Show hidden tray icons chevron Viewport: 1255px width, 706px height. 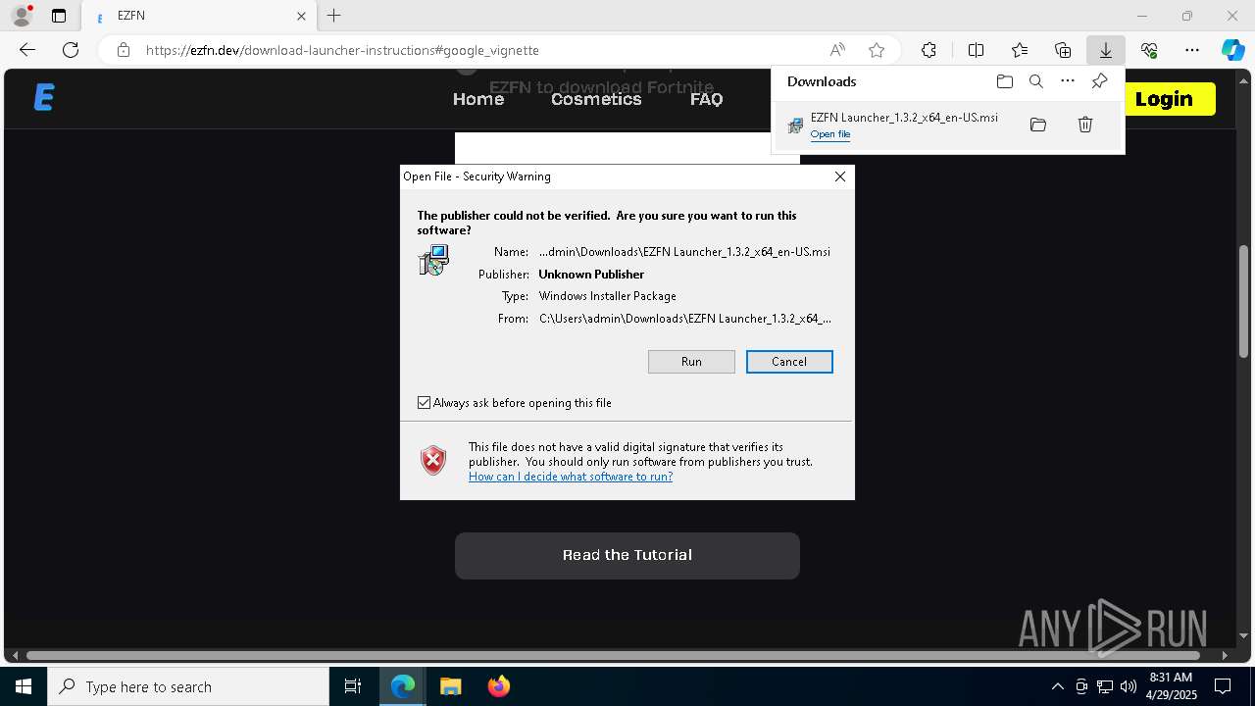1057,686
